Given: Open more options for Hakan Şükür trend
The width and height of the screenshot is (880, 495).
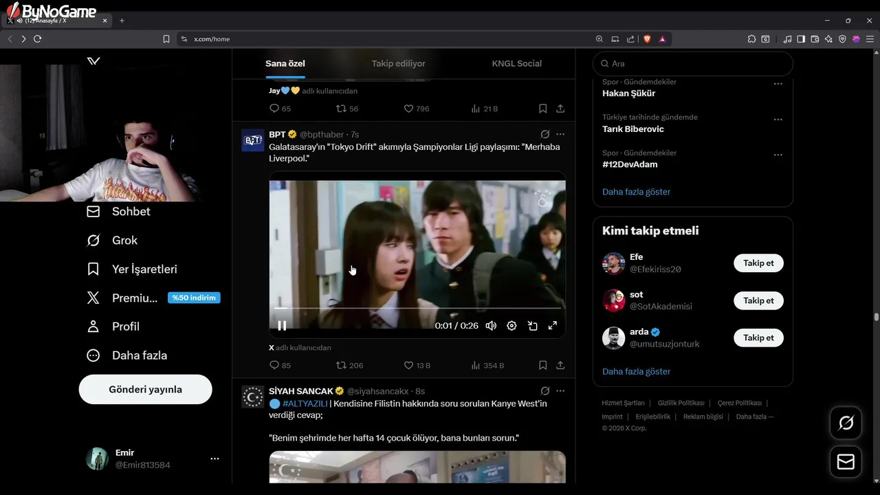Looking at the screenshot, I should 778,84.
